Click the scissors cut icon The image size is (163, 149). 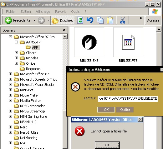point(123,20)
